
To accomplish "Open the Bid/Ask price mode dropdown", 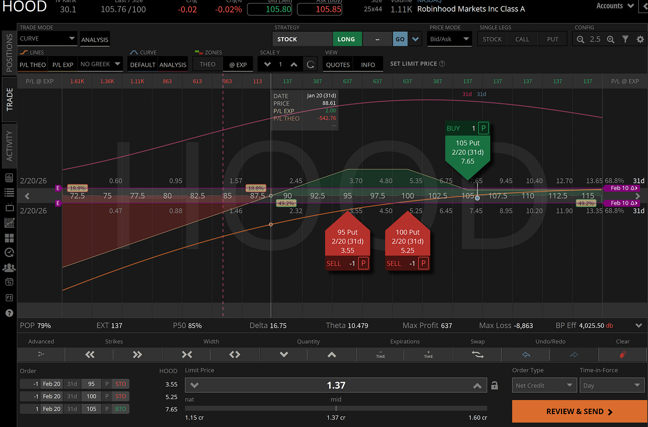I will (x=449, y=39).
